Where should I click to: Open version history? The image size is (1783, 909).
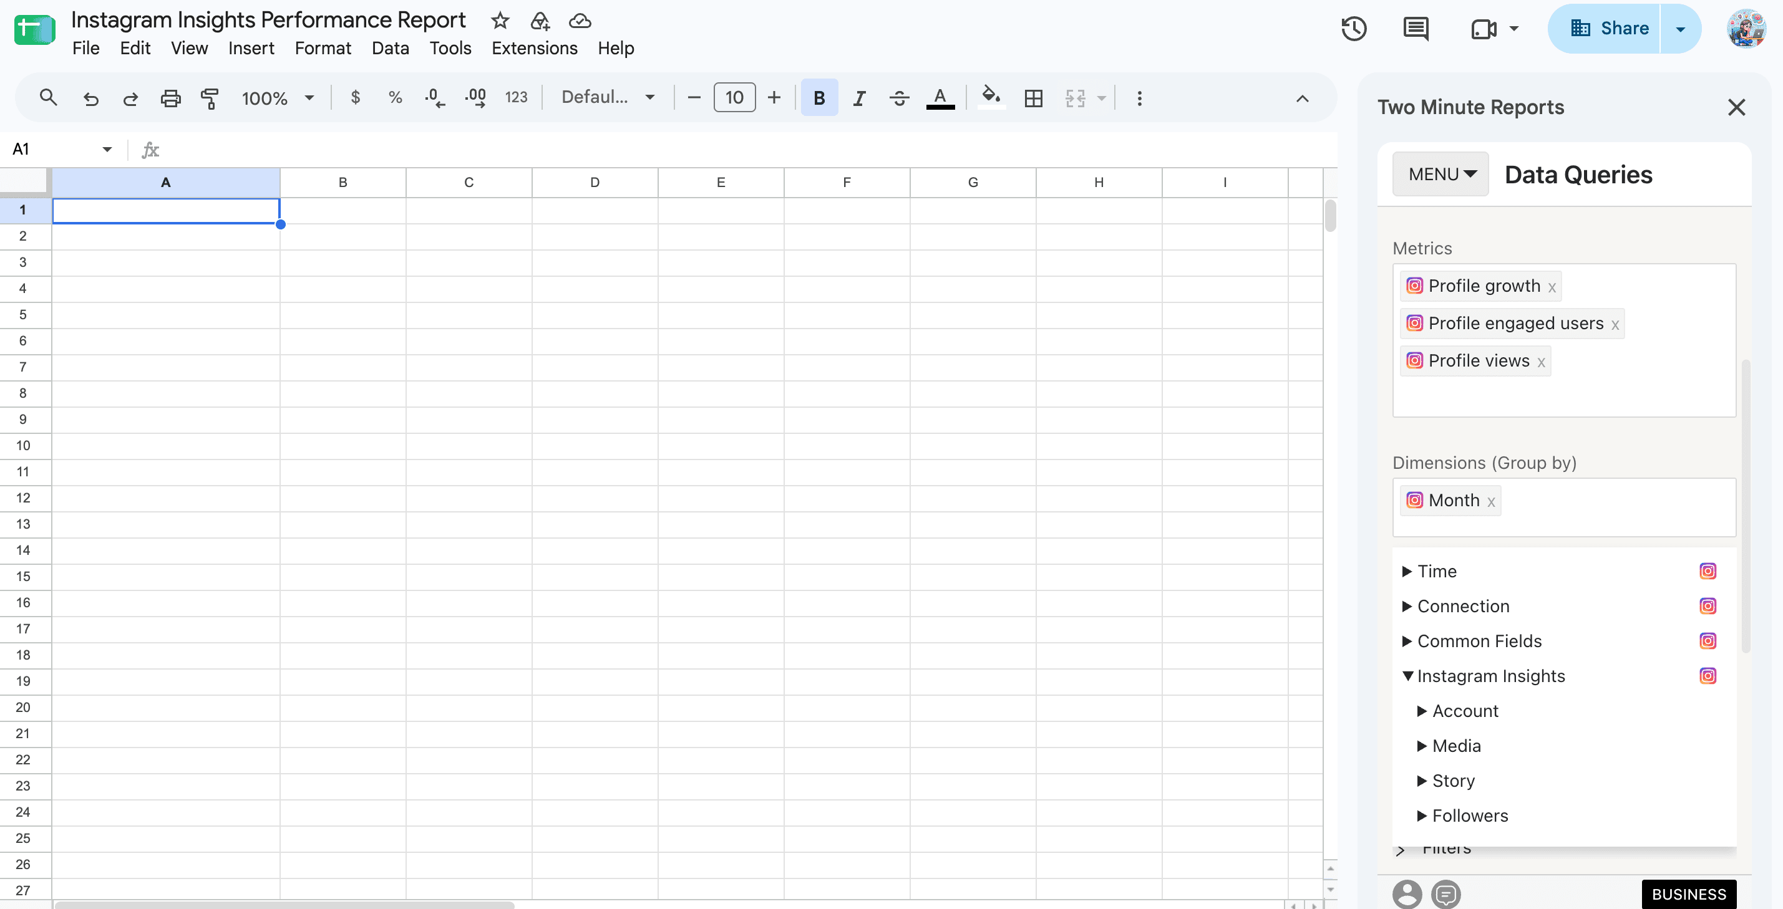point(1354,28)
